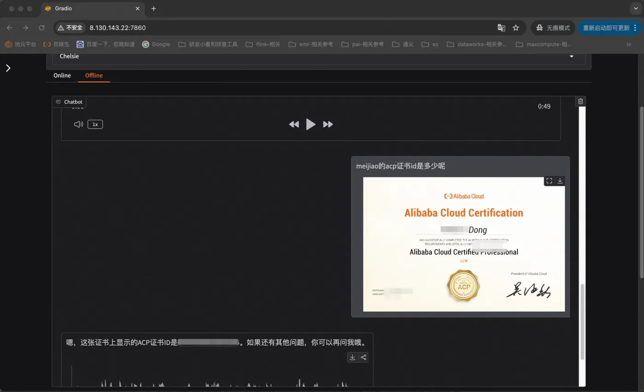Share the bot audio response

pyautogui.click(x=363, y=358)
